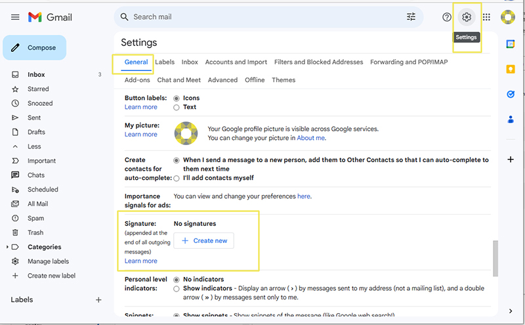
Task: Click Create new signature button
Action: pyautogui.click(x=203, y=241)
